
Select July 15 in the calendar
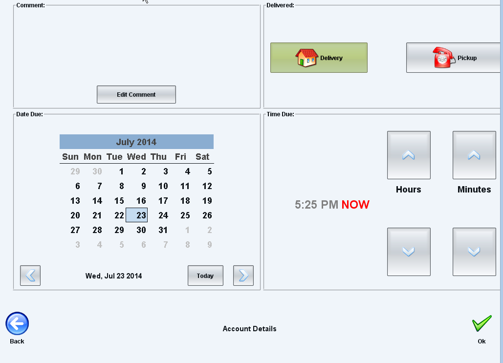click(x=119, y=201)
